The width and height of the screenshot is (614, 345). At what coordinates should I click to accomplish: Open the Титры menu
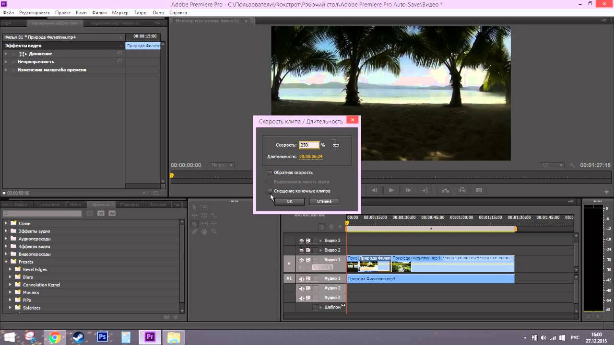coord(141,12)
